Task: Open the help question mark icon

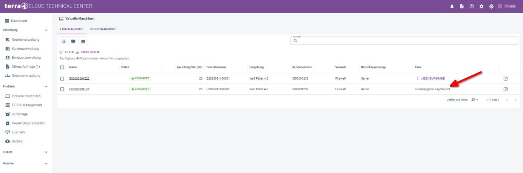Action: pyautogui.click(x=472, y=6)
